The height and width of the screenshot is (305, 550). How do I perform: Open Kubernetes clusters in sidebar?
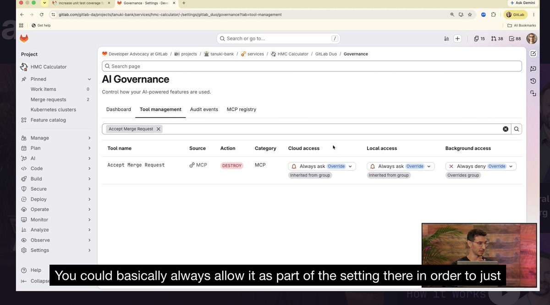pos(53,110)
